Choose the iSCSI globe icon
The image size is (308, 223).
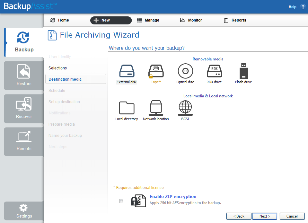pos(185,111)
